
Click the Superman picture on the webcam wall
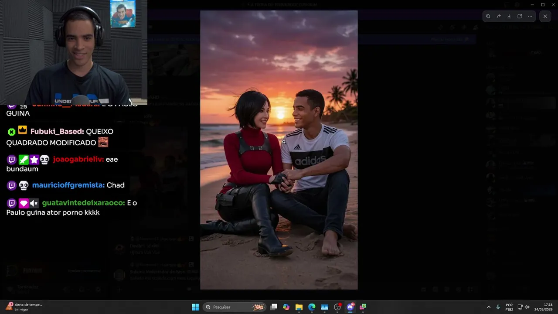tap(123, 14)
